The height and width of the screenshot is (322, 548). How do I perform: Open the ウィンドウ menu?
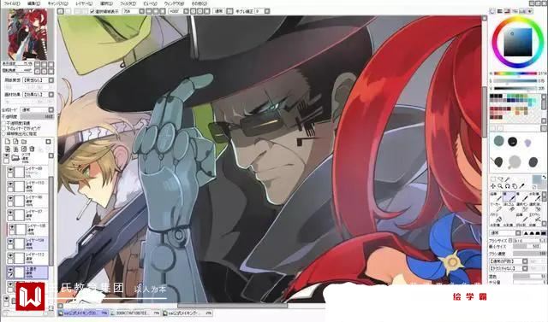[x=174, y=3]
